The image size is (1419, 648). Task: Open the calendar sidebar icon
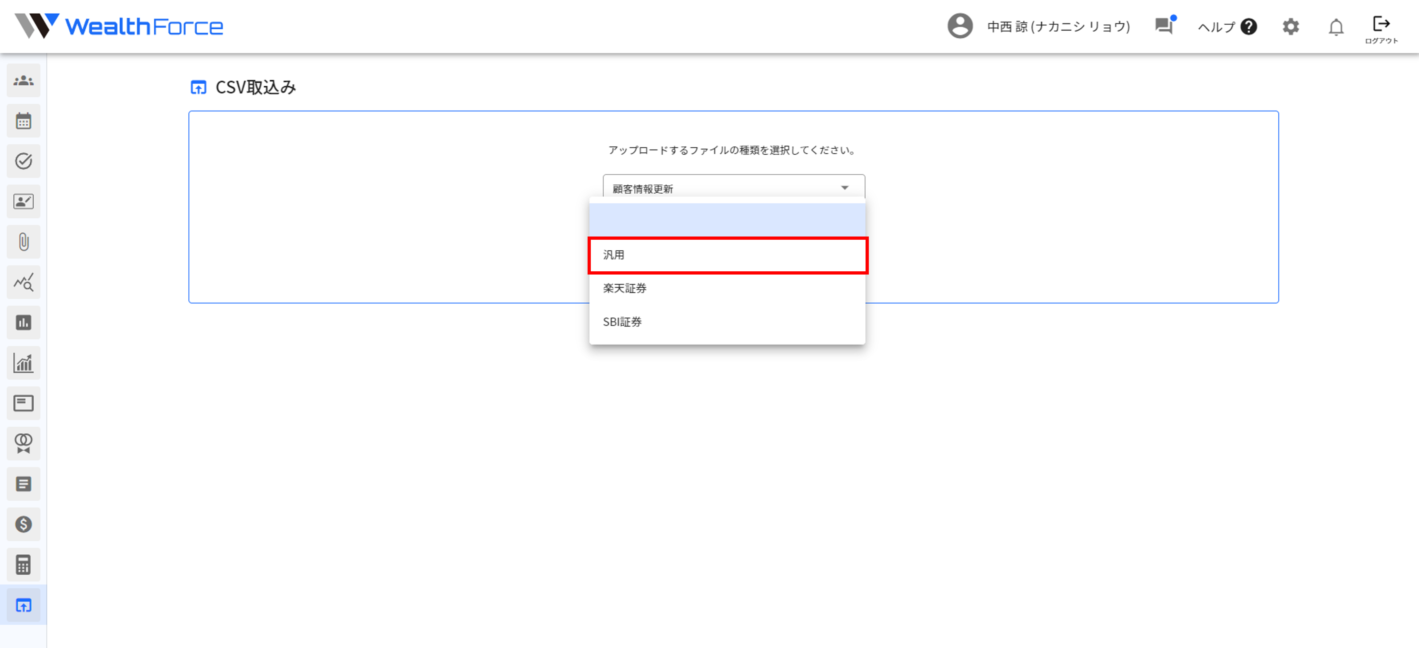tap(23, 121)
